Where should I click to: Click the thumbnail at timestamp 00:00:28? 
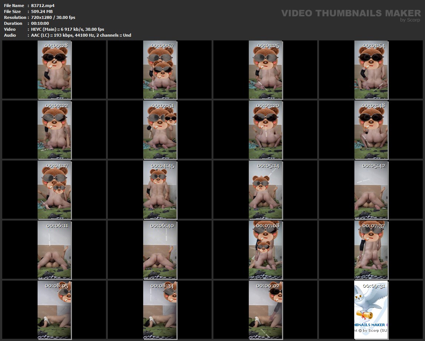point(54,70)
